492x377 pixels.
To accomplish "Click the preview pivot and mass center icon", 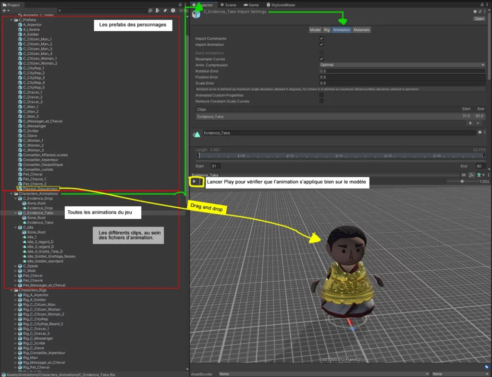I will pos(471,175).
